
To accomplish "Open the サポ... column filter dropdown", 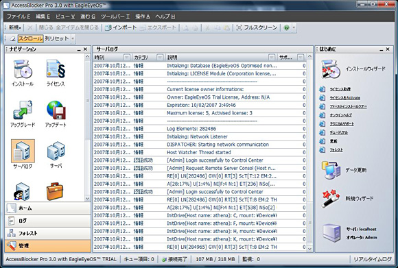I will [301, 58].
